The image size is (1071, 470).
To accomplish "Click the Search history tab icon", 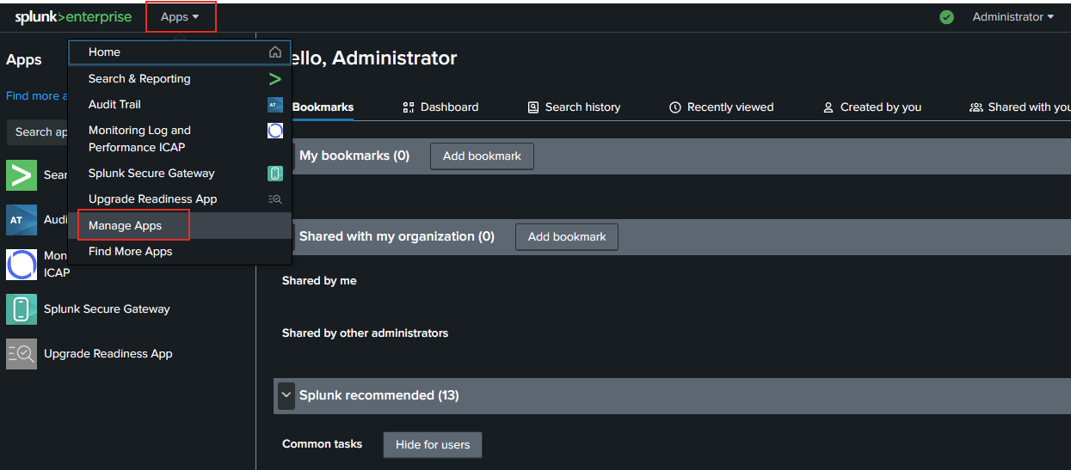I will click(533, 107).
